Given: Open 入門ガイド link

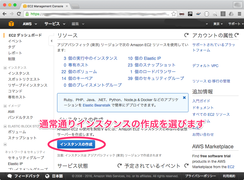Looking at the screenshot, I should [x=201, y=101].
